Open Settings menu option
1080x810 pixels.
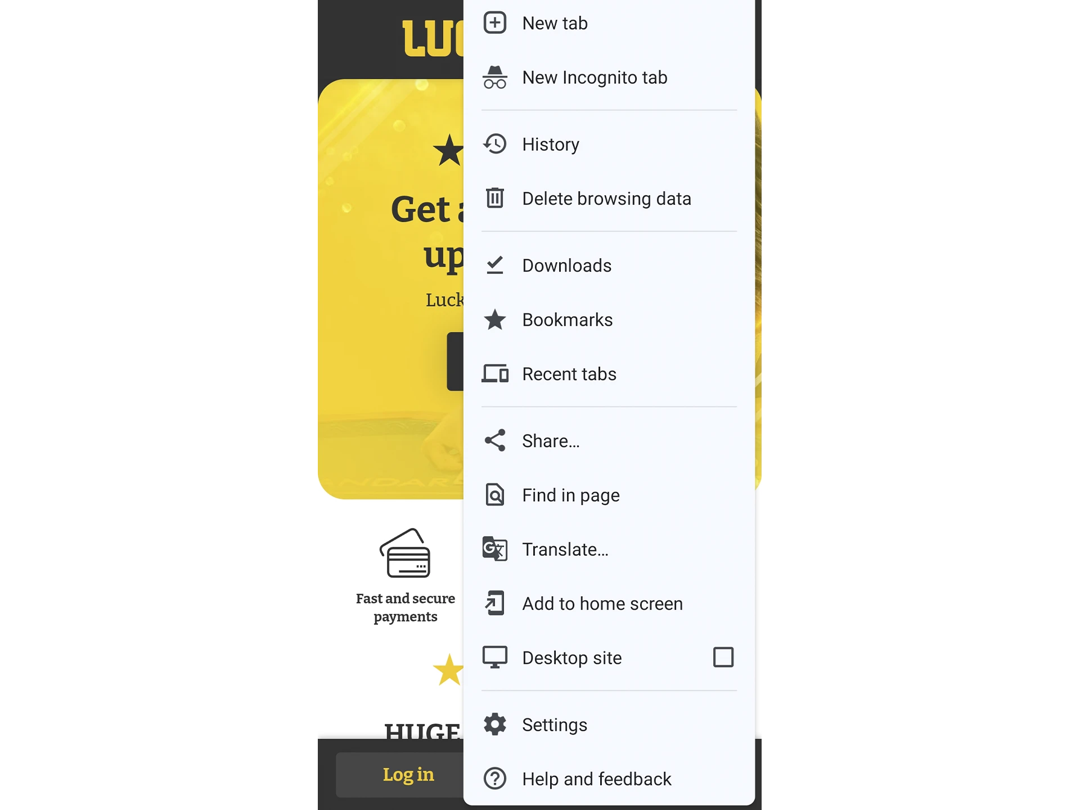[555, 724]
